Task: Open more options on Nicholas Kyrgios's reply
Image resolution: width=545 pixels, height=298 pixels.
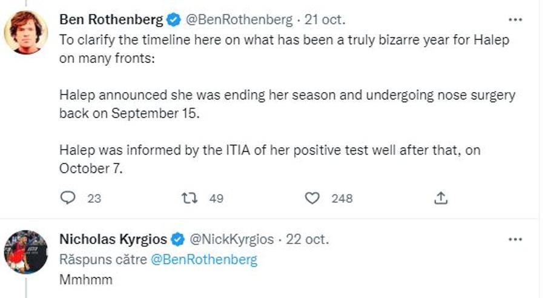Action: pos(515,239)
